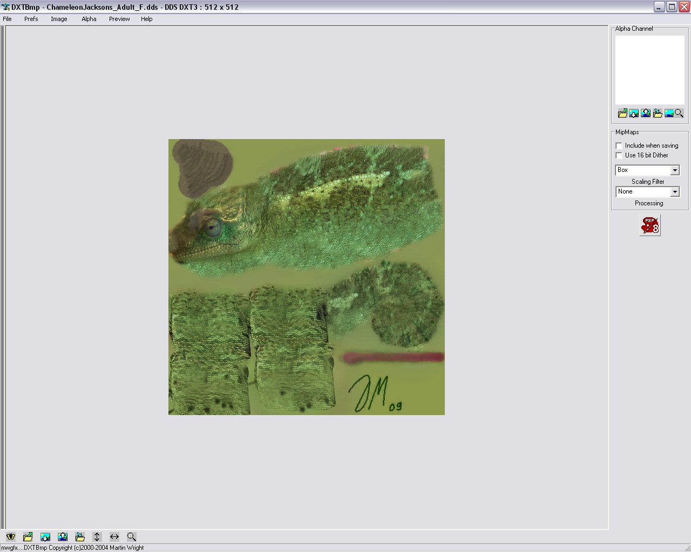This screenshot has height=552, width=691.
Task: Click the magnifier icon in bottom toolbar
Action: [132, 537]
